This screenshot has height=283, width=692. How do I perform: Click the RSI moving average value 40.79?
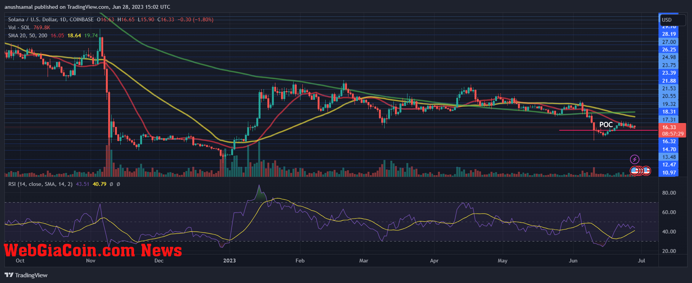click(x=99, y=184)
